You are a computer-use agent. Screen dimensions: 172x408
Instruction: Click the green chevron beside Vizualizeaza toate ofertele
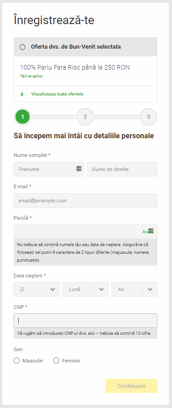(22, 94)
